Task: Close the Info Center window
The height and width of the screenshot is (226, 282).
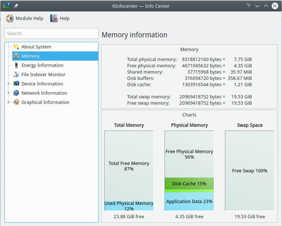Action: 275,6
